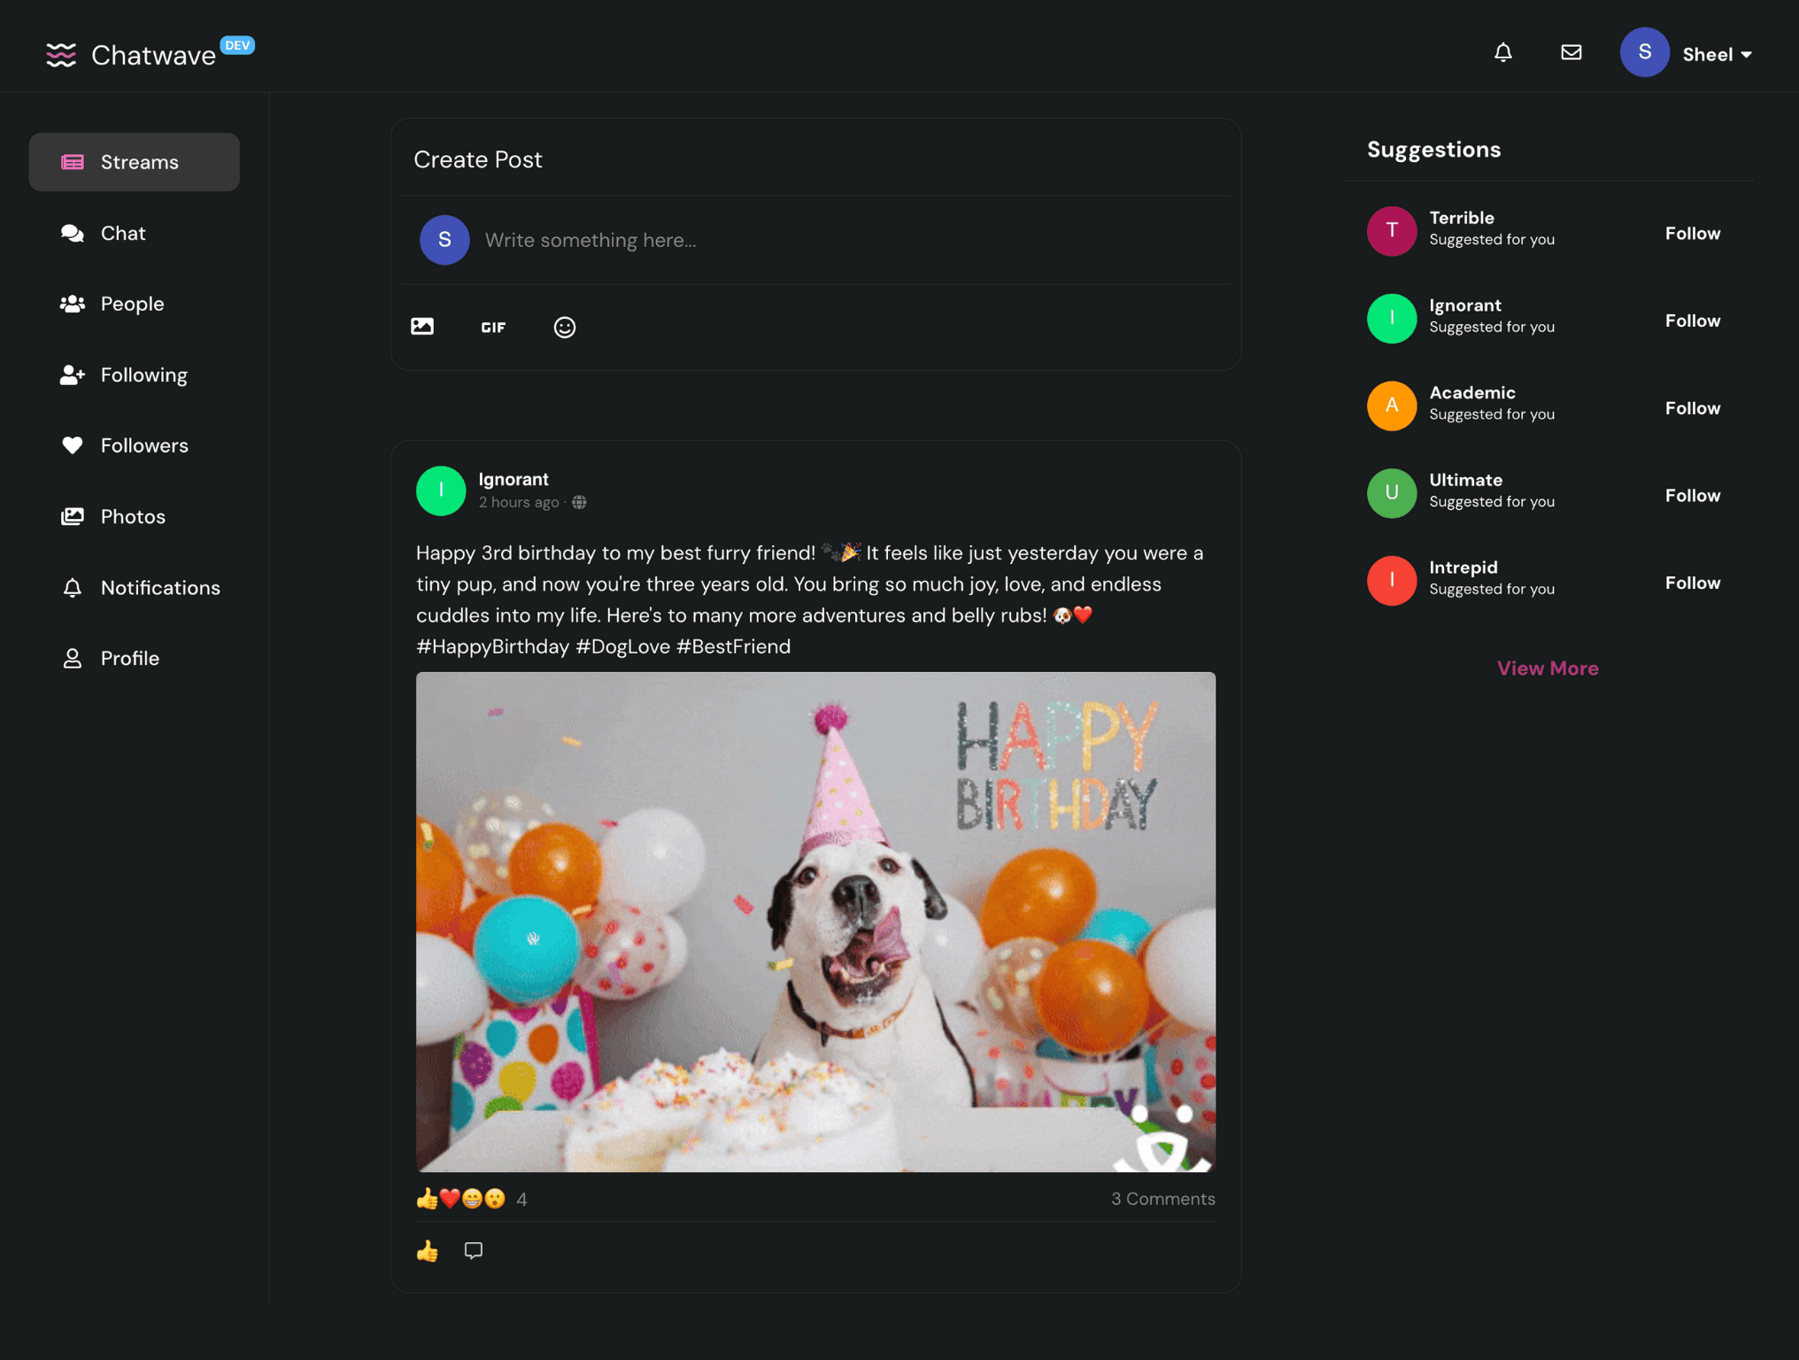Open the '2 hours ago' post timestamp
Image resolution: width=1799 pixels, height=1360 pixels.
(x=519, y=502)
